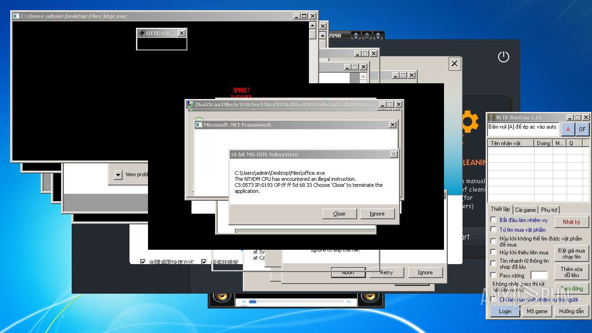Click the M... column header
Image resolution: width=592 pixels, height=333 pixels.
(560, 143)
